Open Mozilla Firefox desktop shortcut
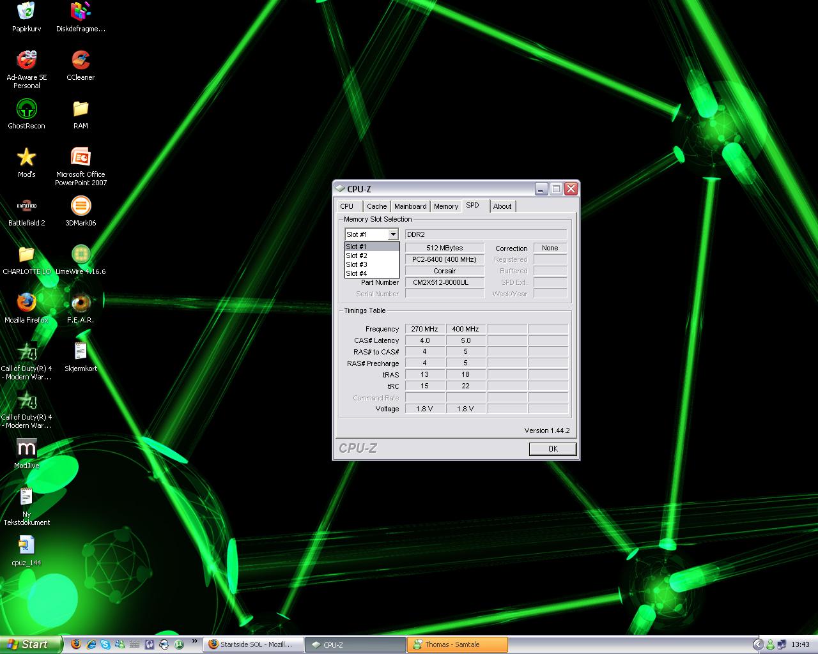 click(x=26, y=308)
